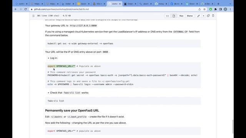Click the 'echo -n $PASSWORD' login command line
Screen dimensions: 246x138
(90, 84)
